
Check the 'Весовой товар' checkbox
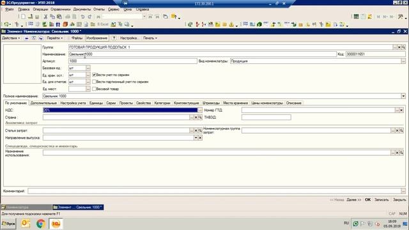94,89
